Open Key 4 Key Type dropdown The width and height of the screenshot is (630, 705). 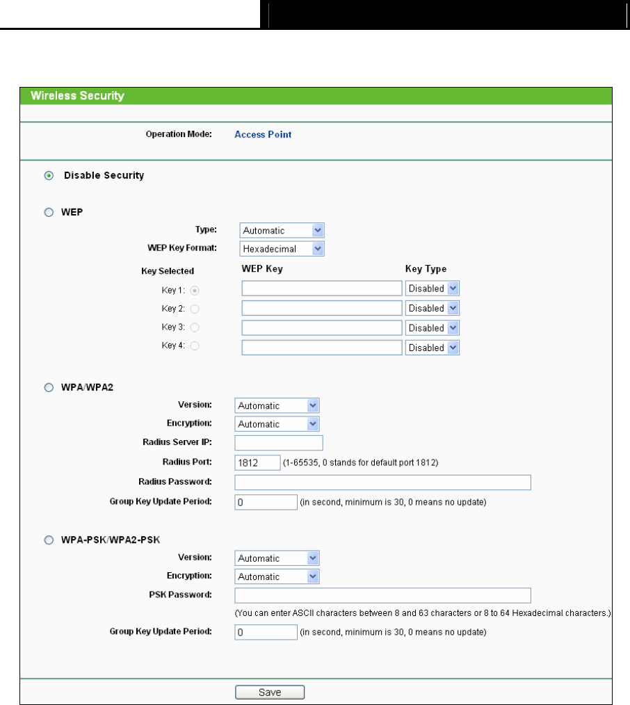pyautogui.click(x=432, y=348)
